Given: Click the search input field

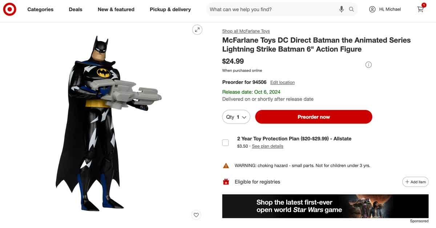Looking at the screenshot, I should (x=272, y=9).
